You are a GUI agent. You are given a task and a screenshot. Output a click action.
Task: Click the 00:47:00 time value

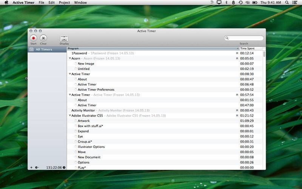247,105
